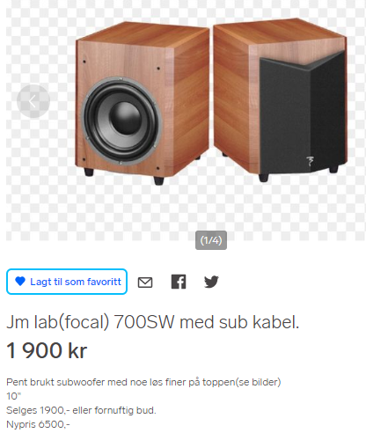Open the left subwoofer photo with exposed driver
Screen dimensions: 366x433
[x=143, y=103]
